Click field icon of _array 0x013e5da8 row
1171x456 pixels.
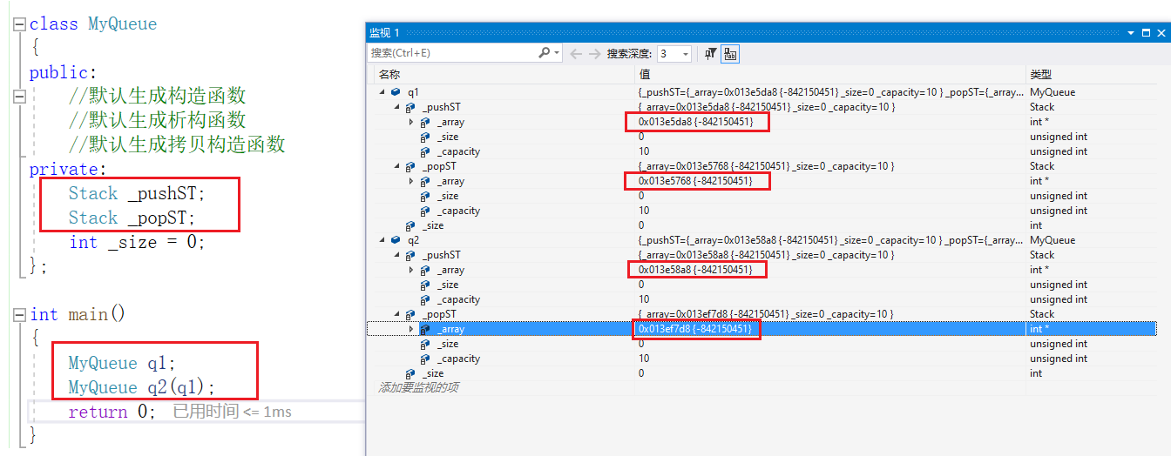425,122
